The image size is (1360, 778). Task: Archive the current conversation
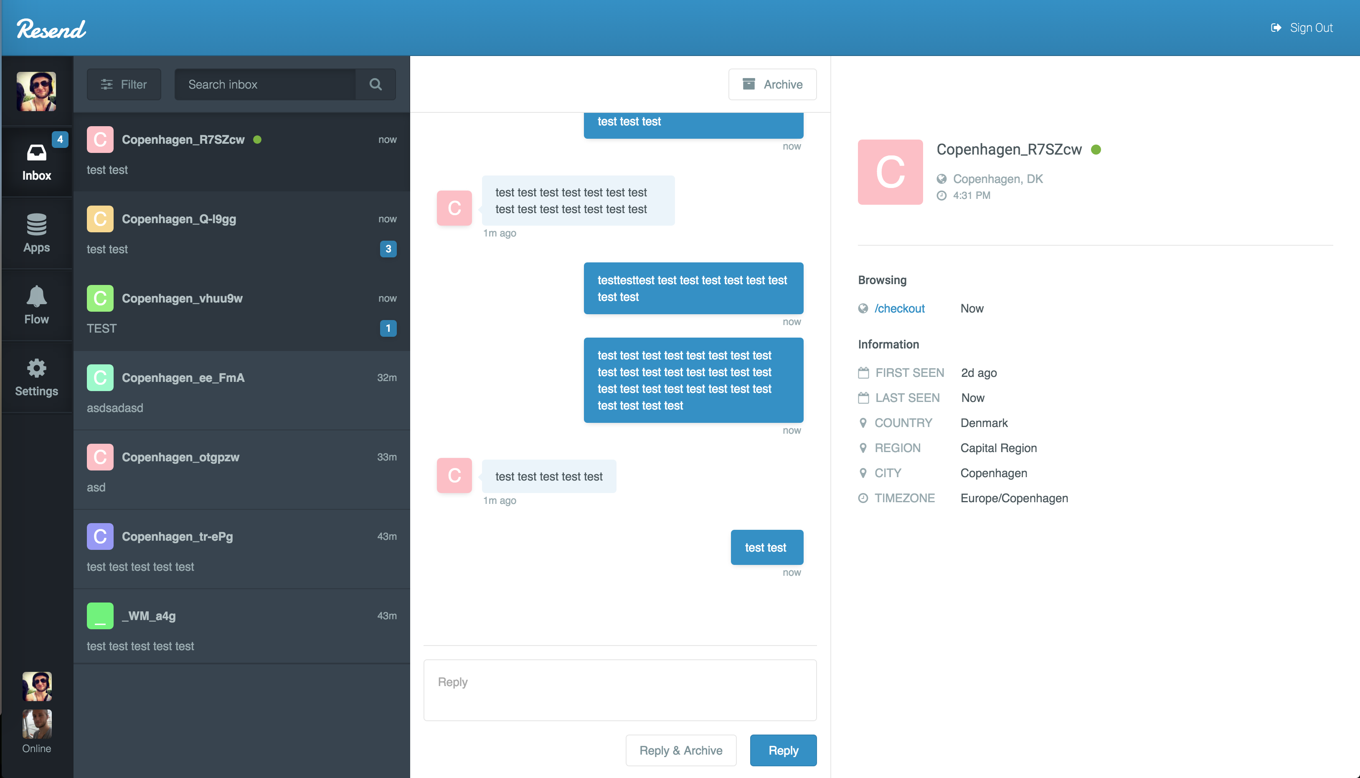772,84
